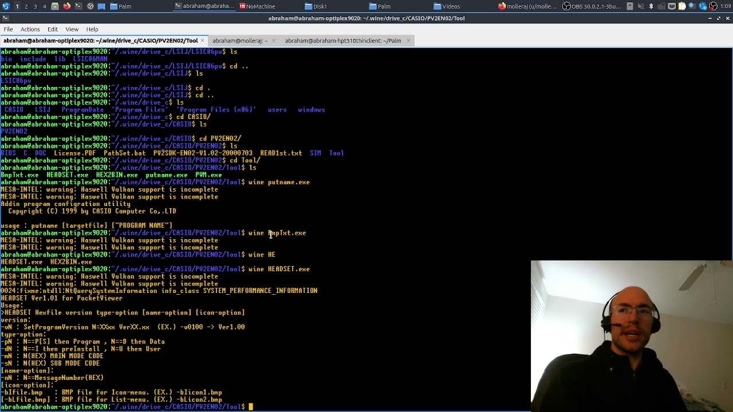Open the View menu

click(72, 29)
